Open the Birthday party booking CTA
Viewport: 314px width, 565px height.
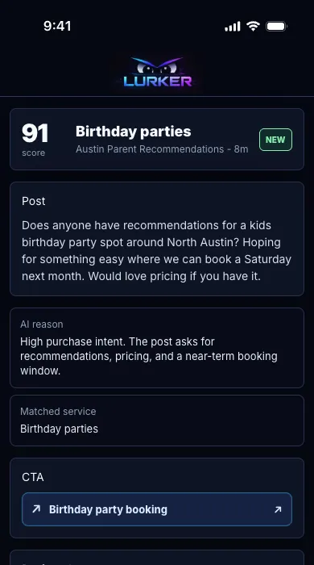(x=157, y=509)
